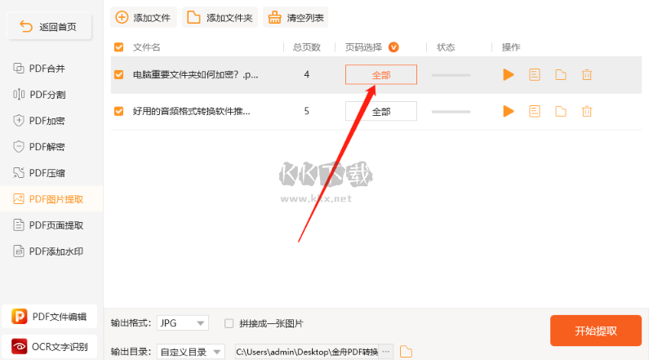649x360 pixels.
Task: Click the 总页数 column header
Action: pyautogui.click(x=307, y=47)
